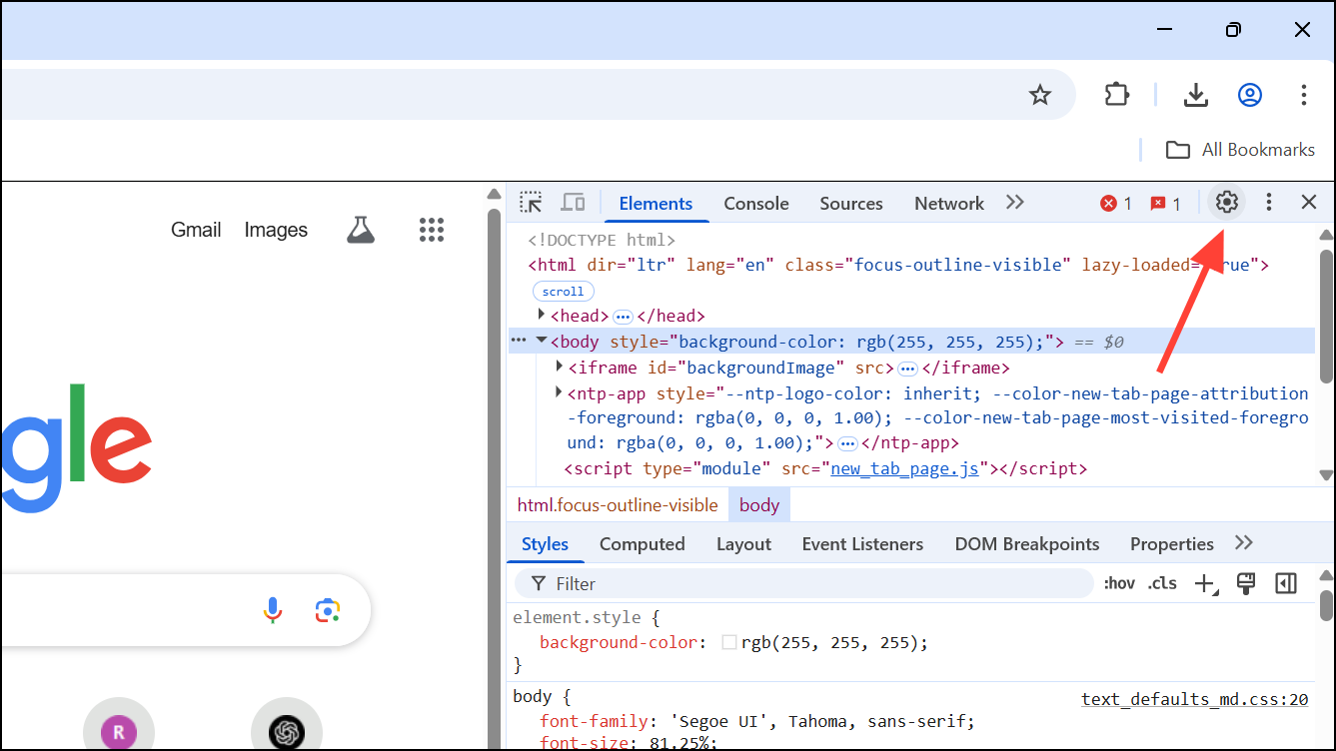
Task: Open Google apps grid launcher
Action: click(431, 230)
